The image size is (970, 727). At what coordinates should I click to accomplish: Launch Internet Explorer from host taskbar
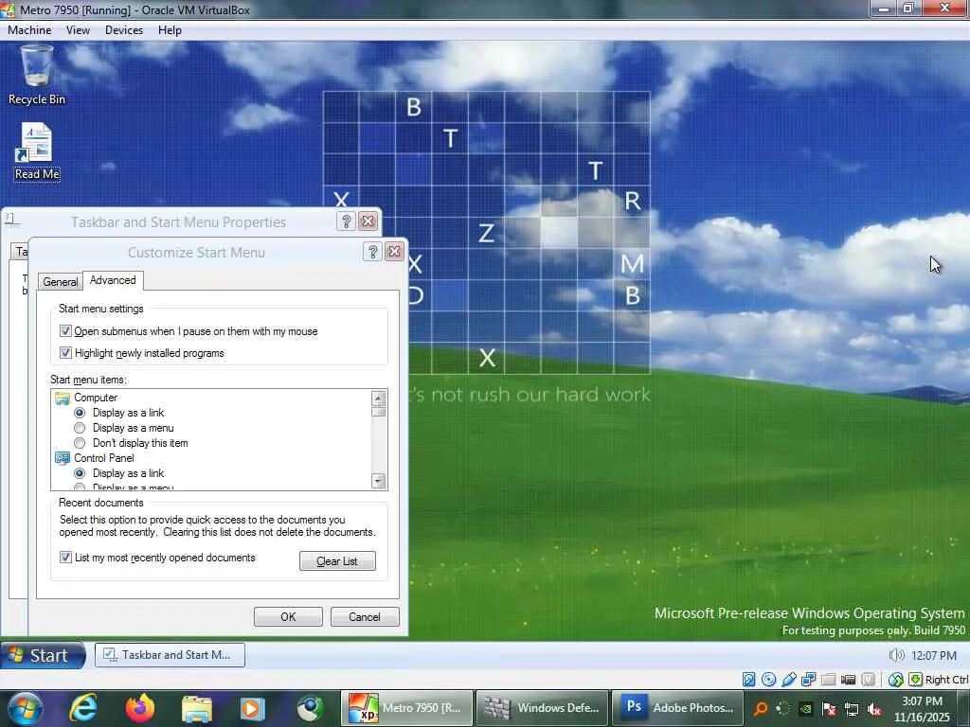click(x=83, y=708)
